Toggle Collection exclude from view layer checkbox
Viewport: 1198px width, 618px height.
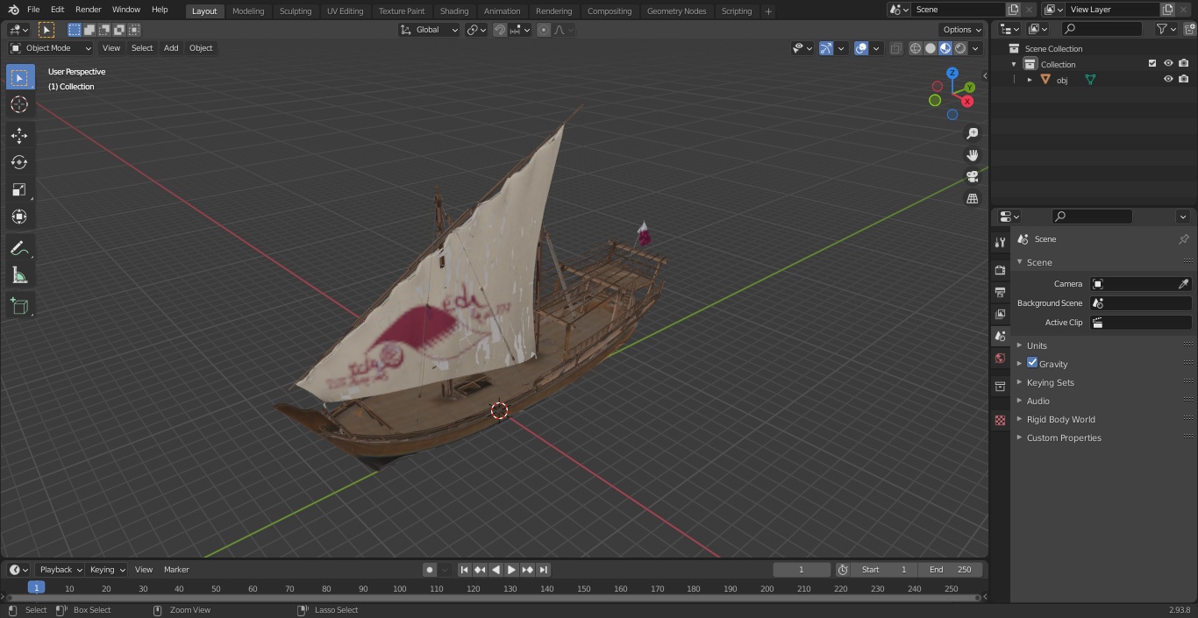[1152, 63]
